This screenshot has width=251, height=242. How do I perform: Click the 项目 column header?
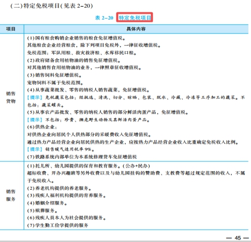point(11,29)
